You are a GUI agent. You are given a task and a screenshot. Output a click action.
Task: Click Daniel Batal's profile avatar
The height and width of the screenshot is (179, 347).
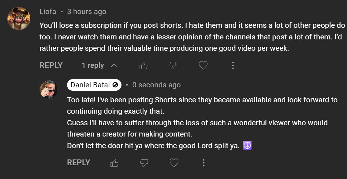pyautogui.click(x=49, y=89)
